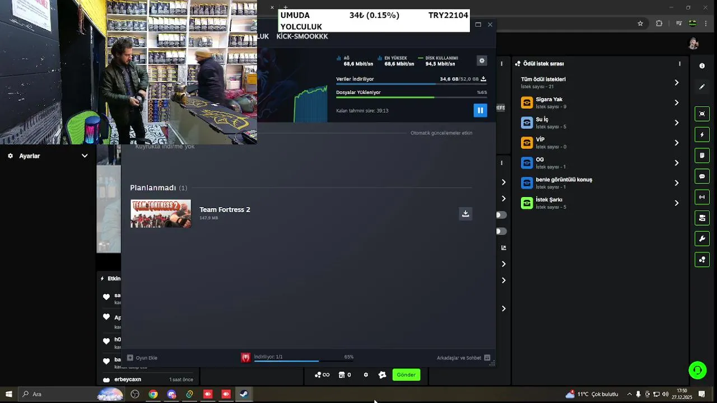Open the camera layout panel icon

click(702, 218)
